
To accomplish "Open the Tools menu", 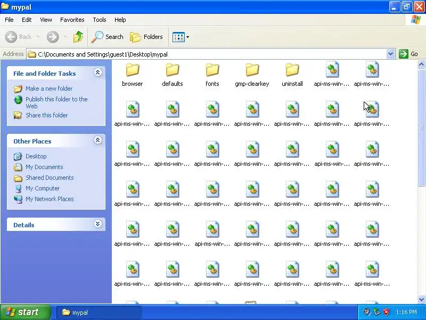I will pyautogui.click(x=100, y=20).
